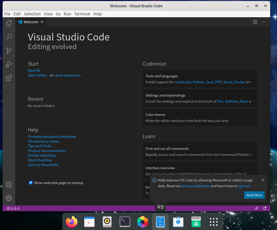Open the editor More Actions ellipsis
Viewport: 277px width, 230px height.
point(263,22)
